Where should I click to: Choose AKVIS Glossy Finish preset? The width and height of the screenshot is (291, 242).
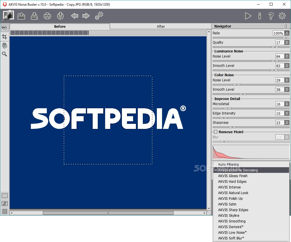click(251, 176)
